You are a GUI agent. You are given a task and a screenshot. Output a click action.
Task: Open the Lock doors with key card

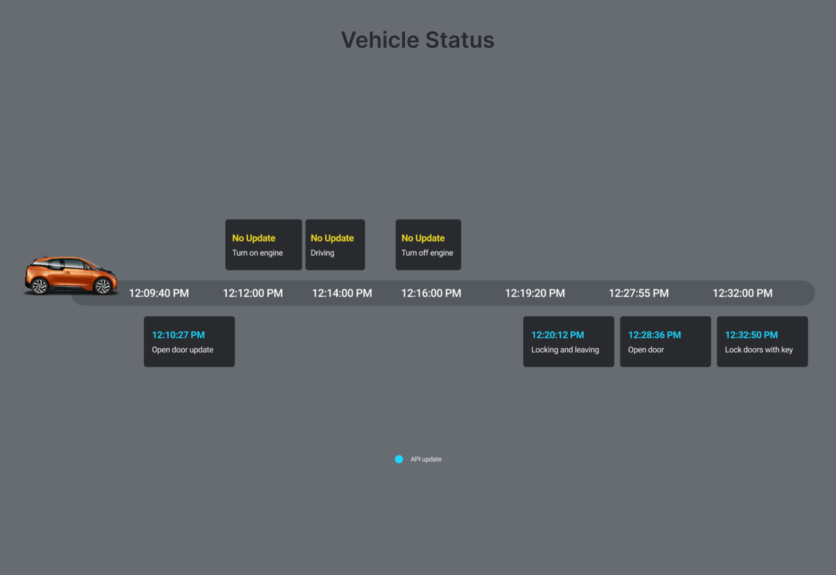point(762,342)
